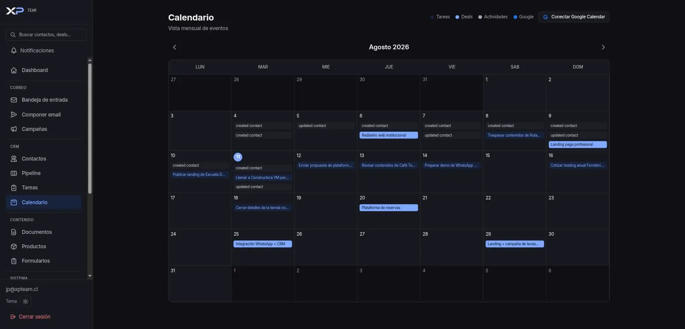Open the Campañas section
685x329 pixels.
tap(44, 129)
